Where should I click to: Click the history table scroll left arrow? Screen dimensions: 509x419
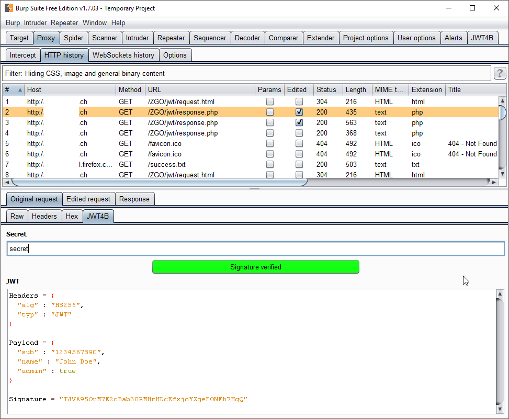(x=7, y=183)
